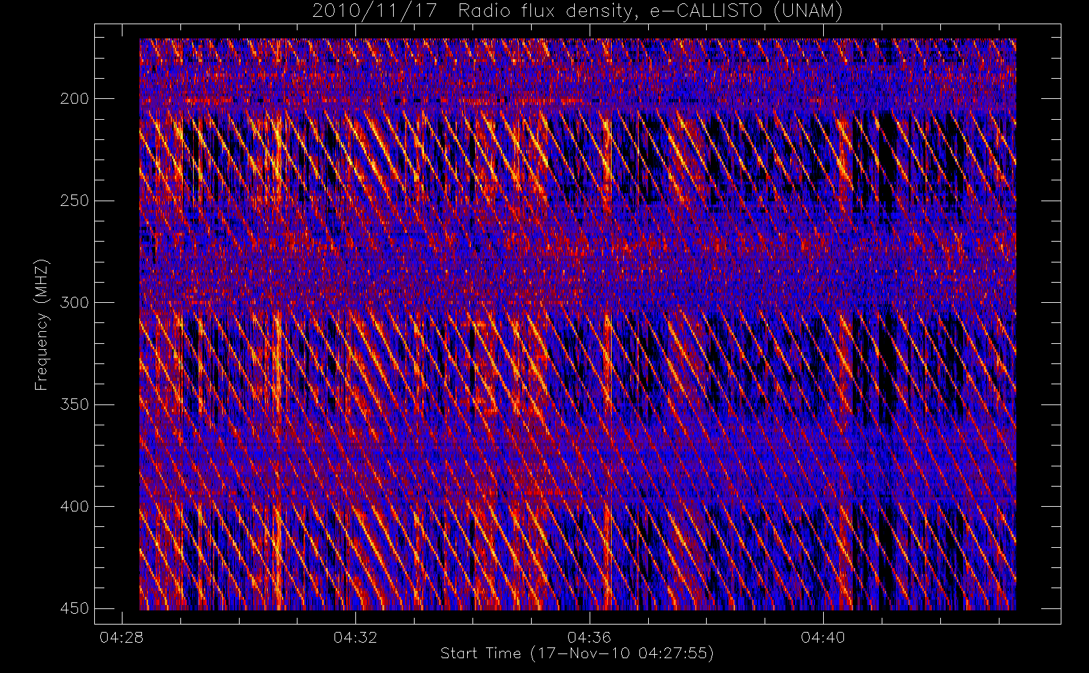Click the 'Start Time (17-Nov-10 04:27:55)' axis label
1089x673 pixels.
(x=577, y=653)
